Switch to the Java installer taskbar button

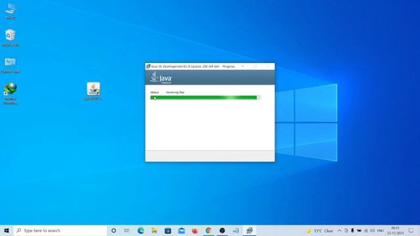[x=249, y=230]
